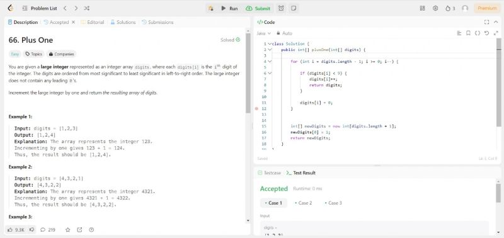Dislike the problem thumbs down

click(x=31, y=230)
